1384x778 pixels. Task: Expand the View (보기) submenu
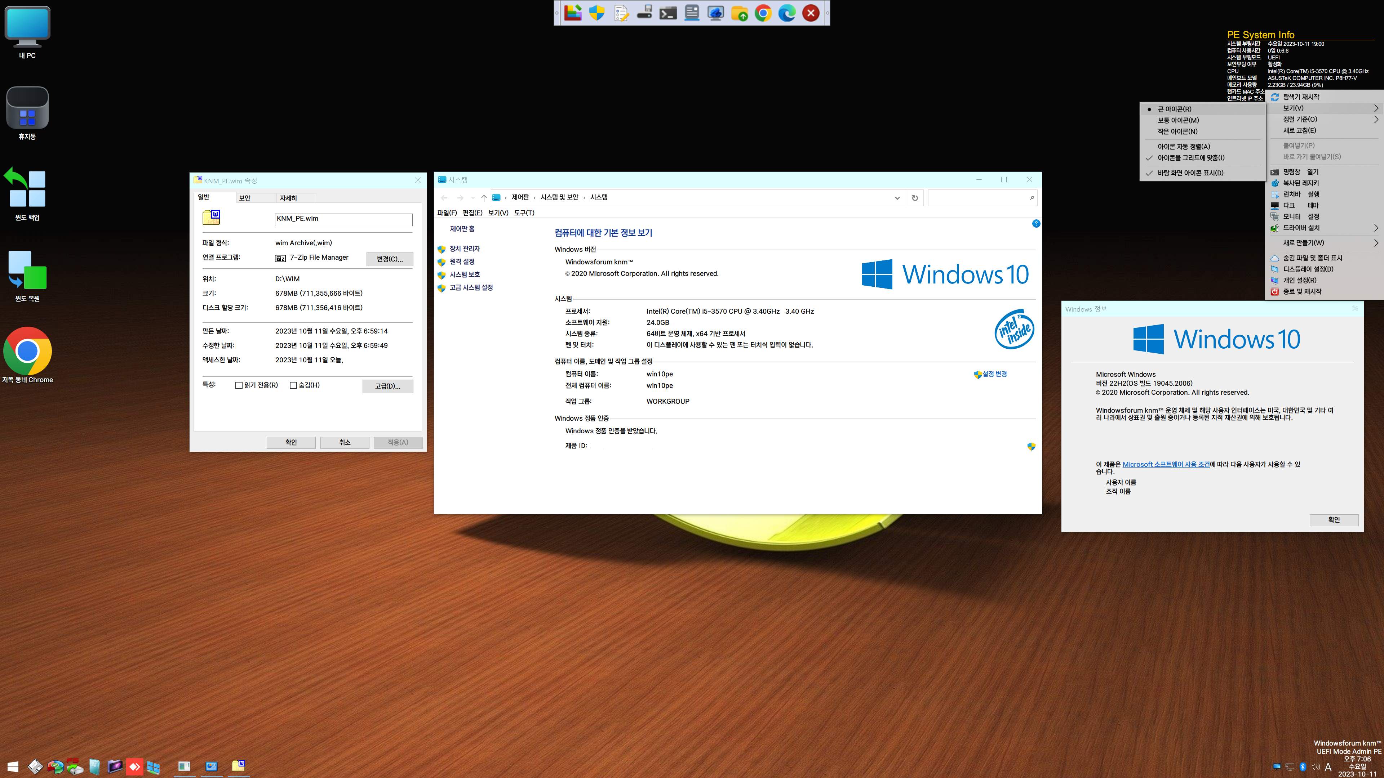coord(1325,108)
